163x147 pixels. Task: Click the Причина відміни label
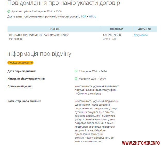[x=20, y=86]
